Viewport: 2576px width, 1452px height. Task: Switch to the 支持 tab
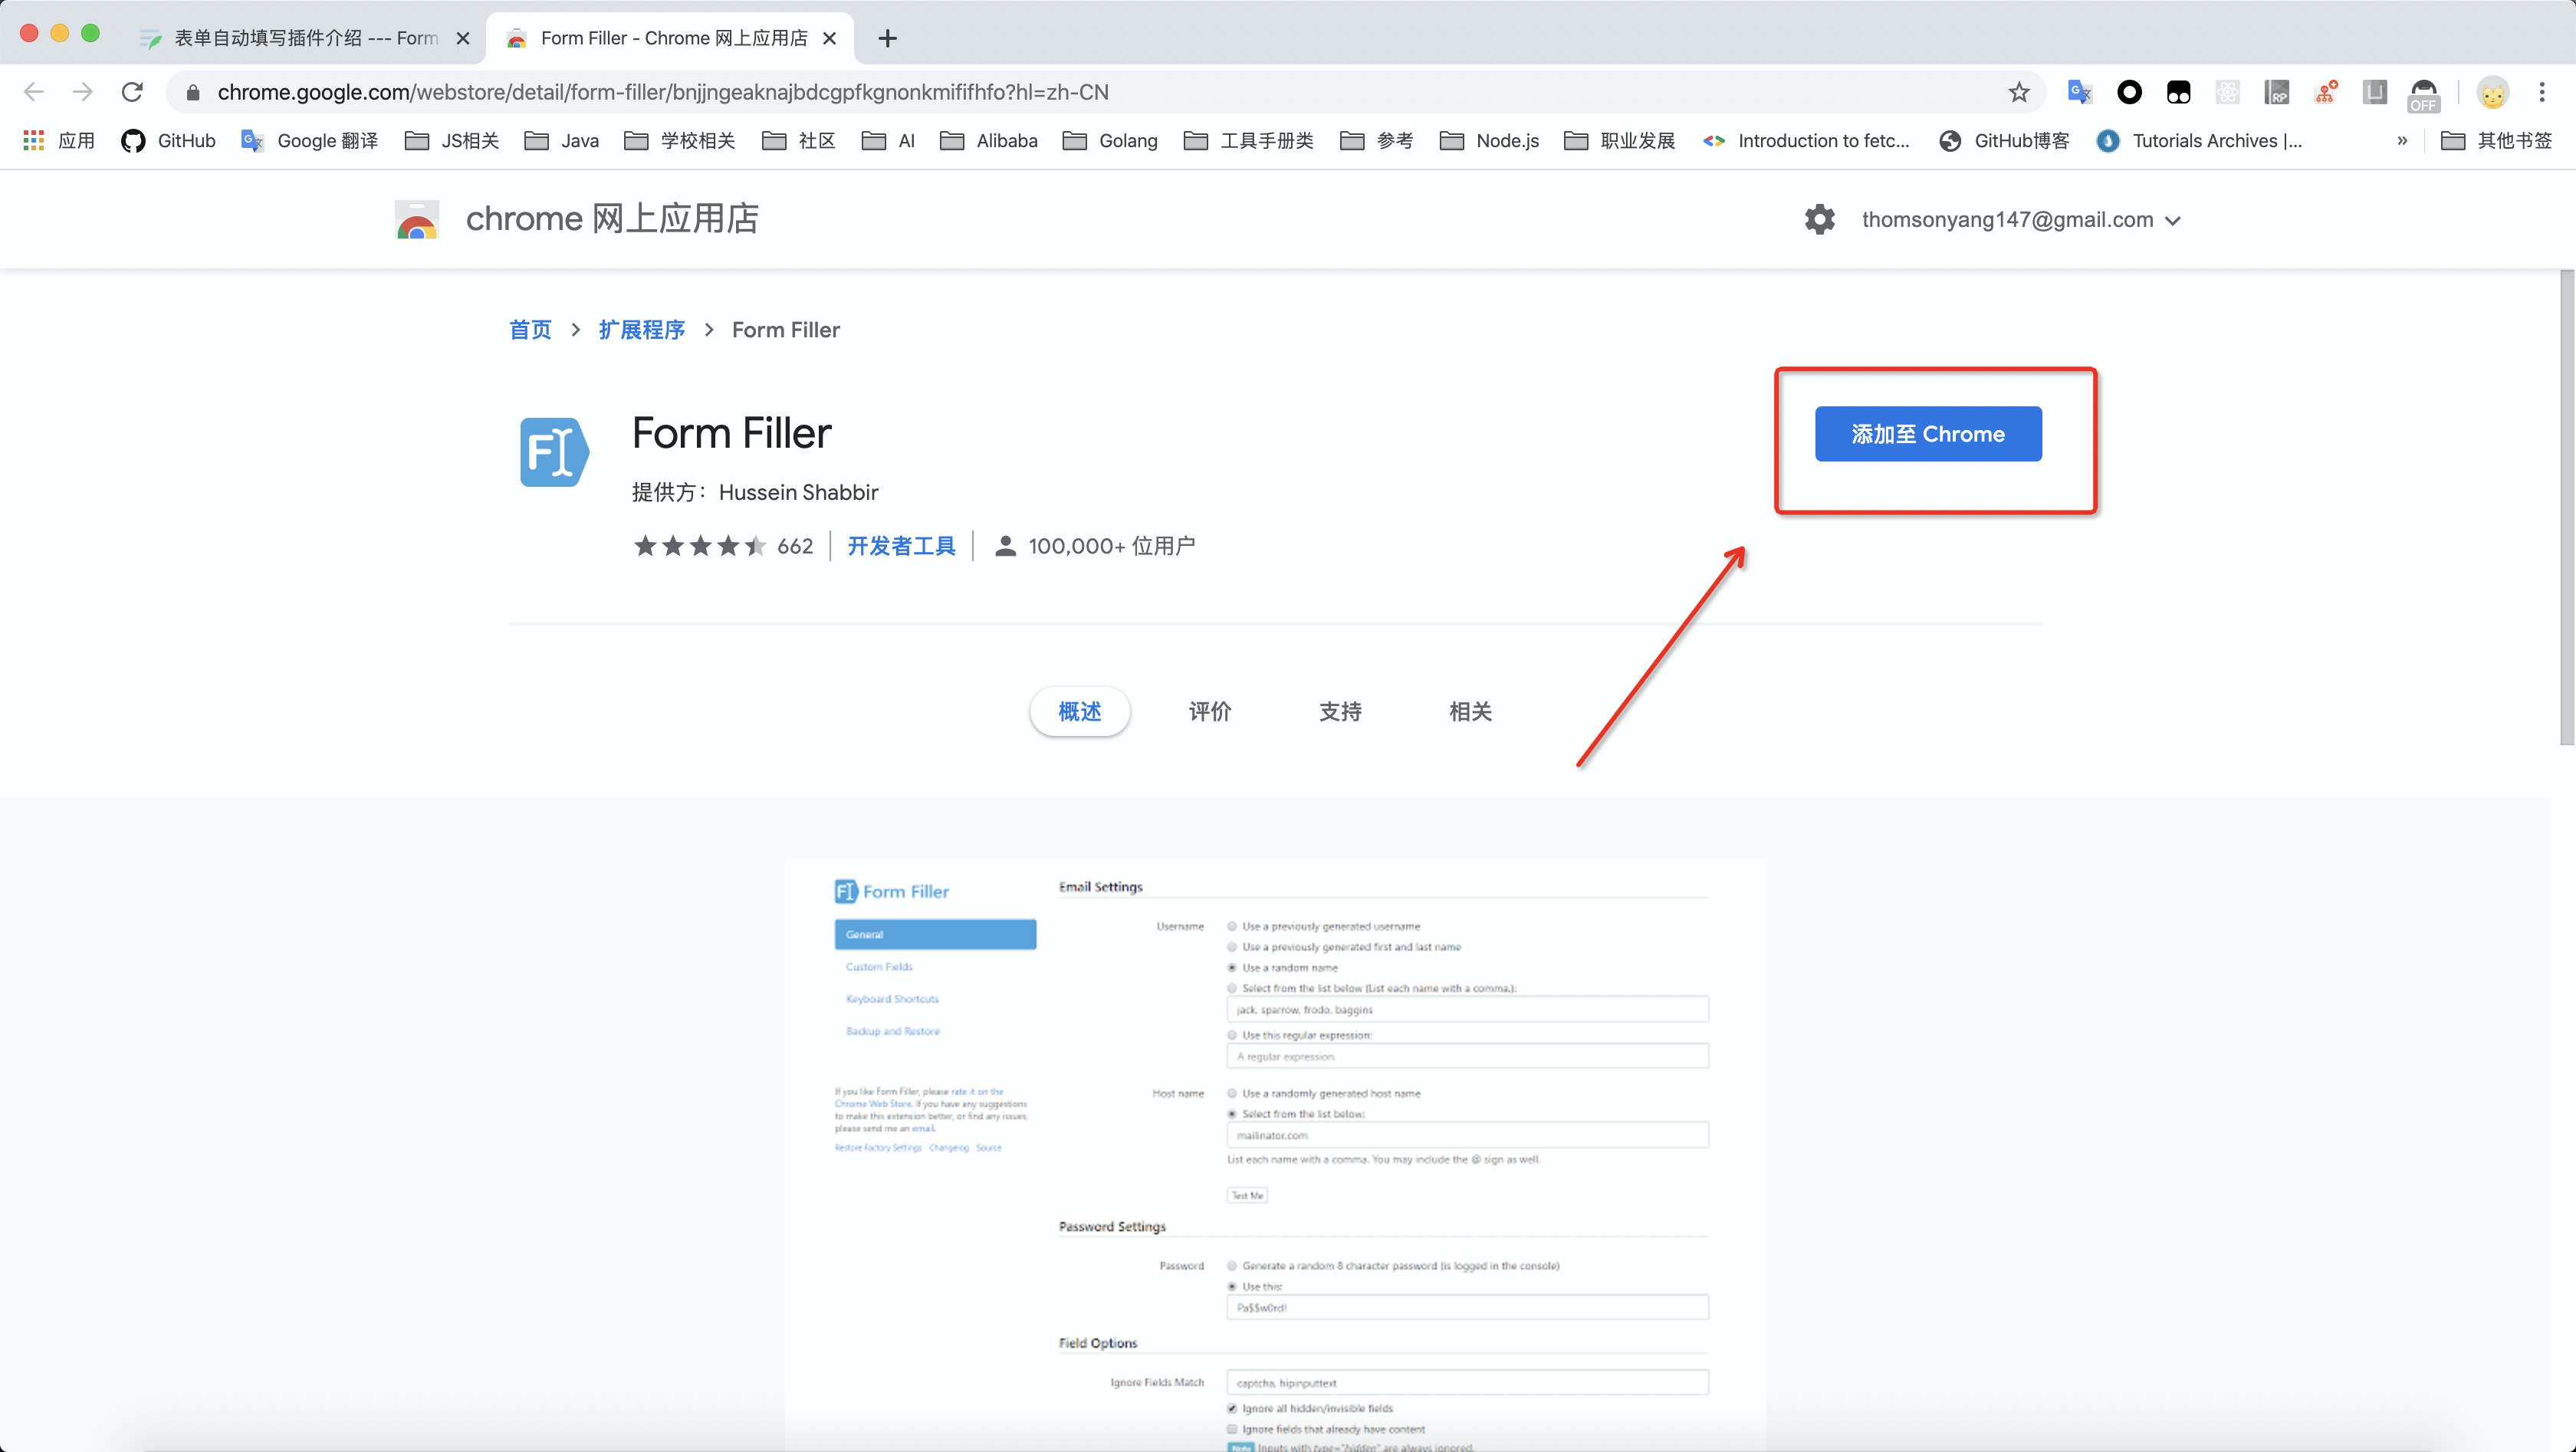(1340, 711)
